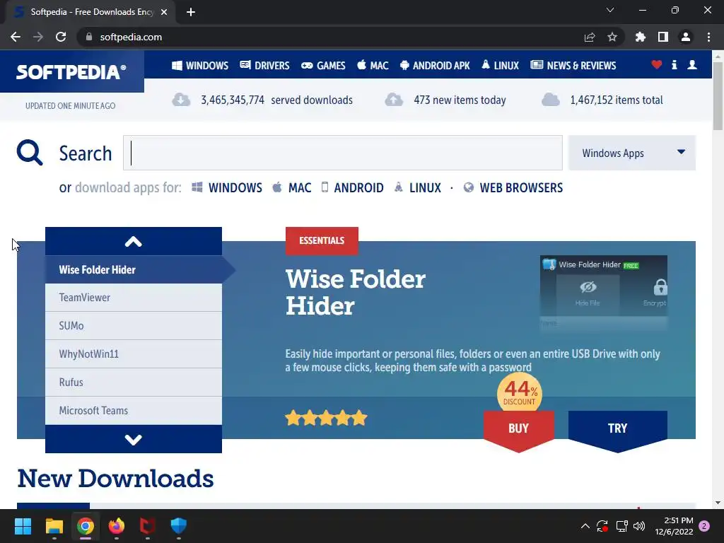Click the red heart favorites icon
The height and width of the screenshot is (543, 724).
[656, 65]
